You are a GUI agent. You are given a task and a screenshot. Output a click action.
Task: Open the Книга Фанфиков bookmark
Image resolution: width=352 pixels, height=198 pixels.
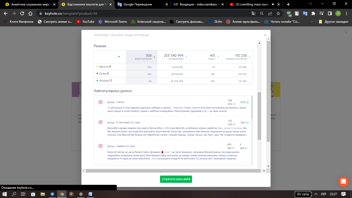click(x=19, y=22)
